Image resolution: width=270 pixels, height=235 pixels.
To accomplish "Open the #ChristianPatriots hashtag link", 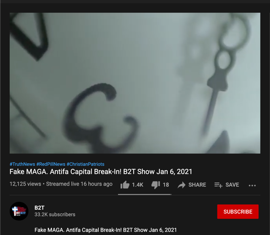I will pyautogui.click(x=85, y=164).
